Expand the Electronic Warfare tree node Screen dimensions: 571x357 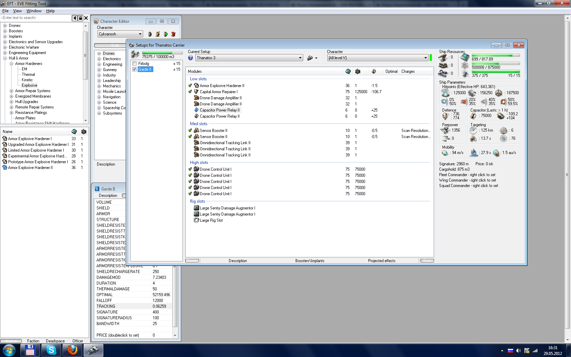(x=5, y=47)
